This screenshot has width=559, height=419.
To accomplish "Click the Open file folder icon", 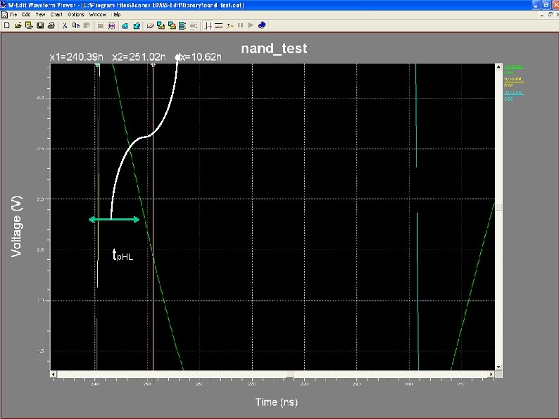I will click(18, 25).
